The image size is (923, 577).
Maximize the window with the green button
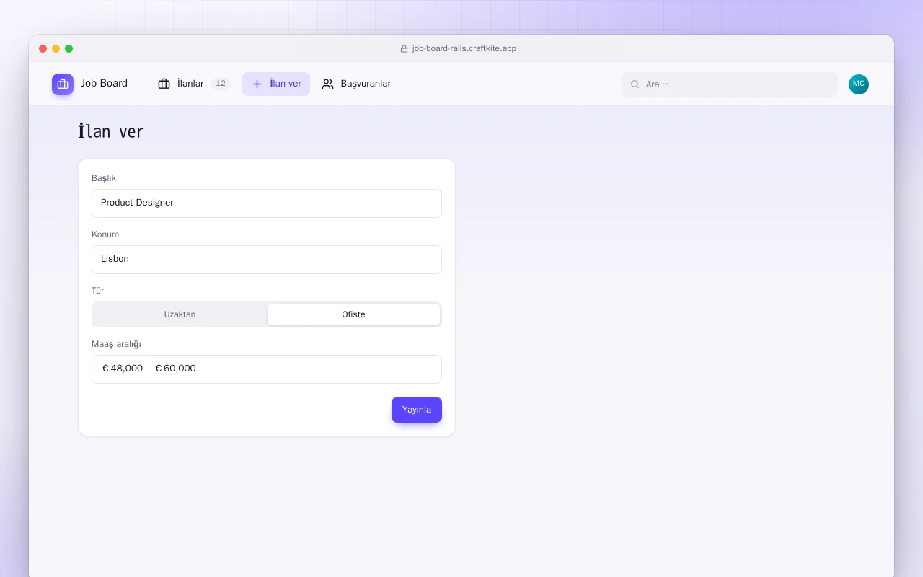69,49
